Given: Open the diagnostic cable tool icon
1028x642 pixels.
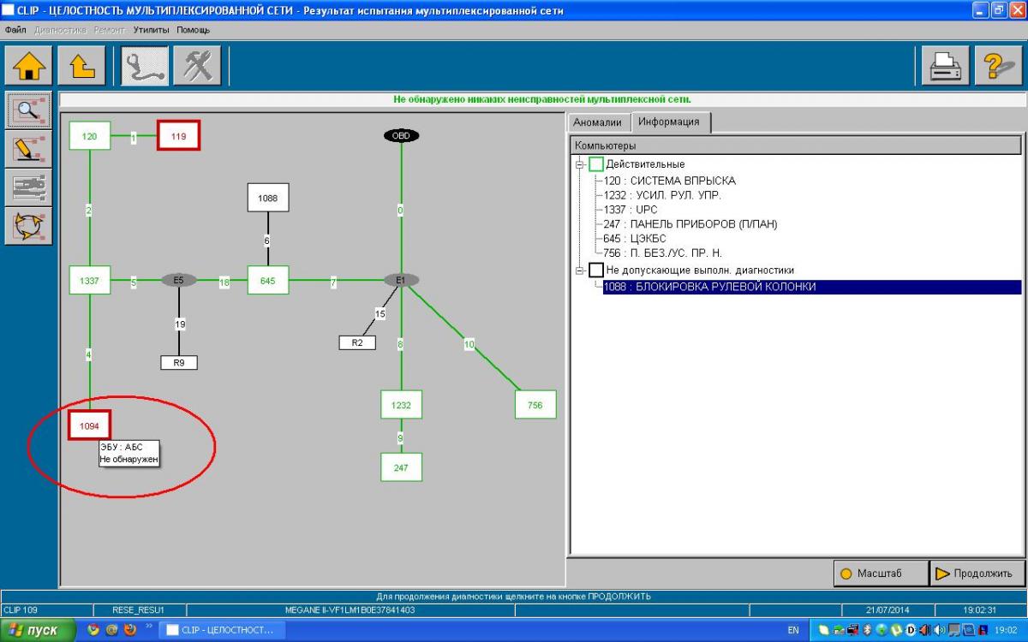Looking at the screenshot, I should (145, 66).
